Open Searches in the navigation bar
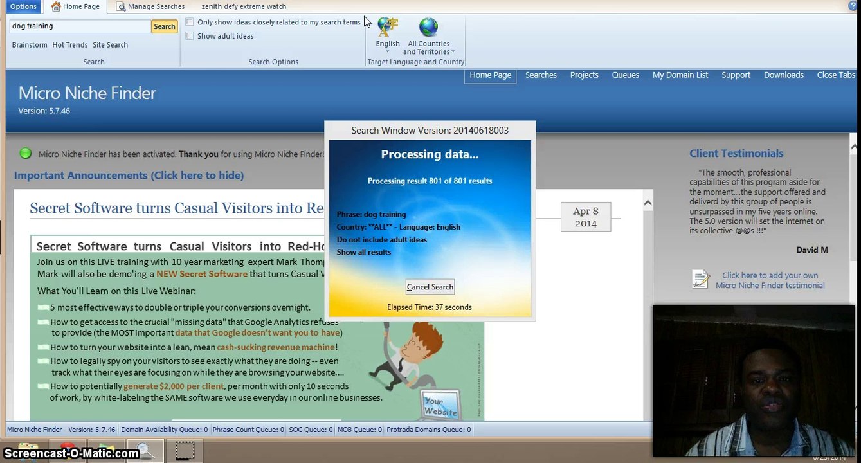861x463 pixels. coord(541,75)
